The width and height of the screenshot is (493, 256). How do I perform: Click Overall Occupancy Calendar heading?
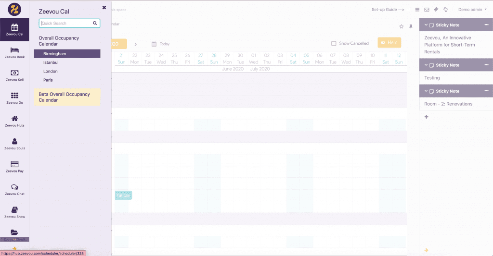click(x=59, y=41)
